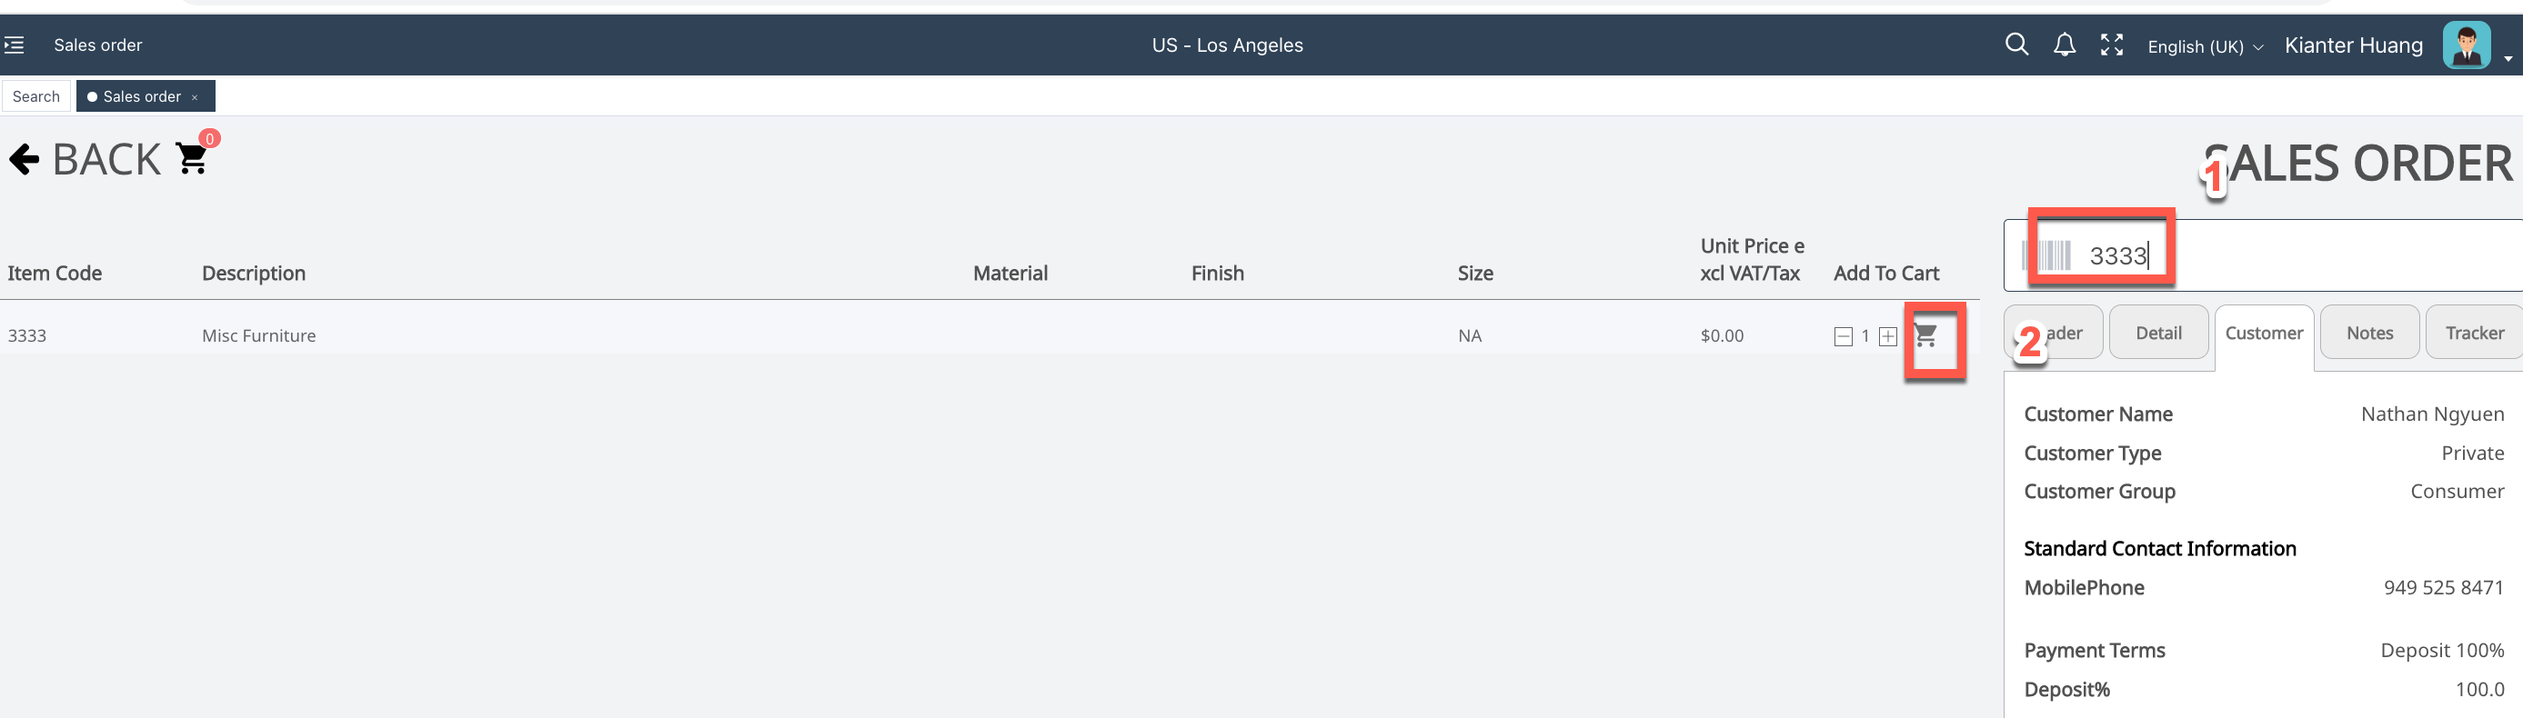This screenshot has width=2523, height=718.
Task: Increase quantity with the plus button
Action: click(x=1887, y=336)
